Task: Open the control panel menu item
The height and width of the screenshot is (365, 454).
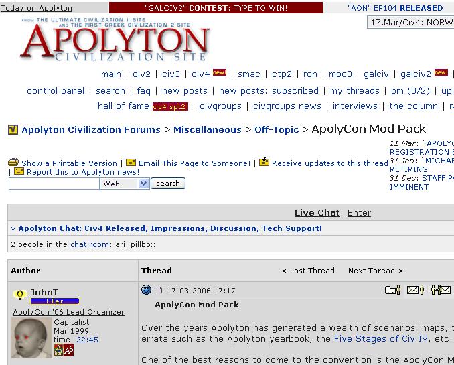Action: 56,90
